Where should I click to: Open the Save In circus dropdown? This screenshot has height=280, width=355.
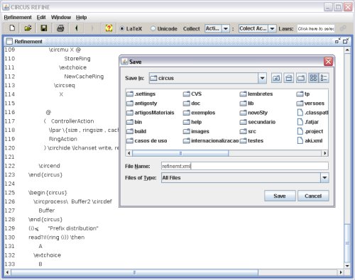coord(262,78)
